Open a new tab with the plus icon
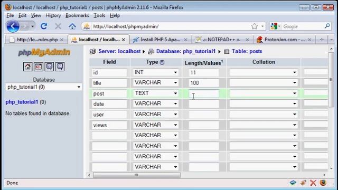Image resolution: width=338 pixels, height=190 pixels. coord(322,40)
